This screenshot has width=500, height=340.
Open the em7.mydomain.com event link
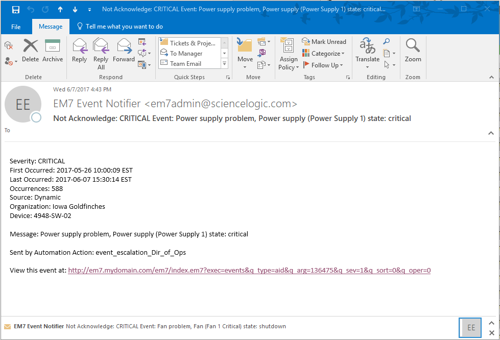pos(249,270)
